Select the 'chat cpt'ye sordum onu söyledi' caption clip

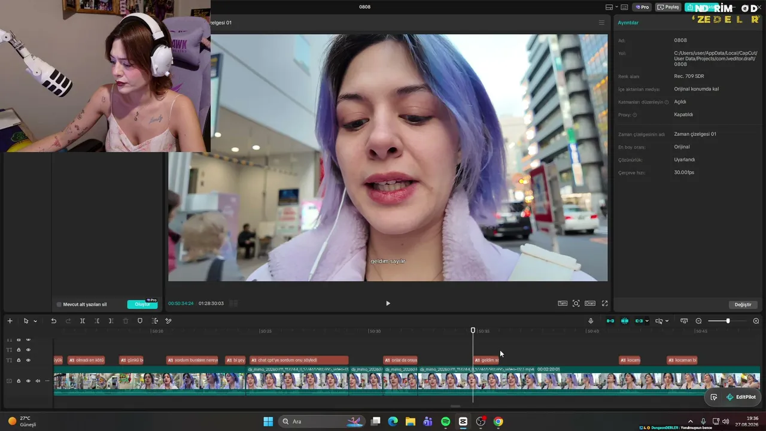tap(299, 360)
